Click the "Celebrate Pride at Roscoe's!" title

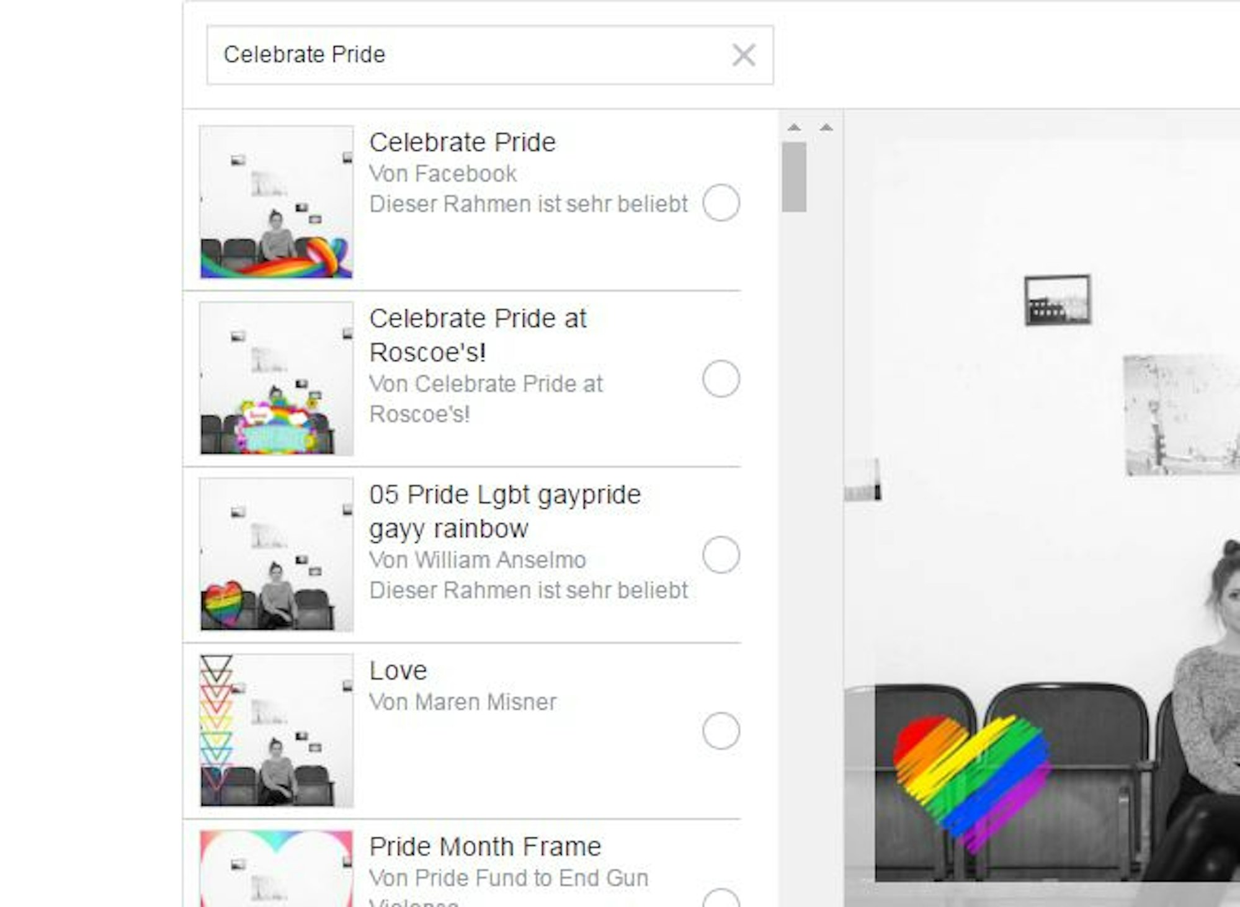pyautogui.click(x=478, y=335)
